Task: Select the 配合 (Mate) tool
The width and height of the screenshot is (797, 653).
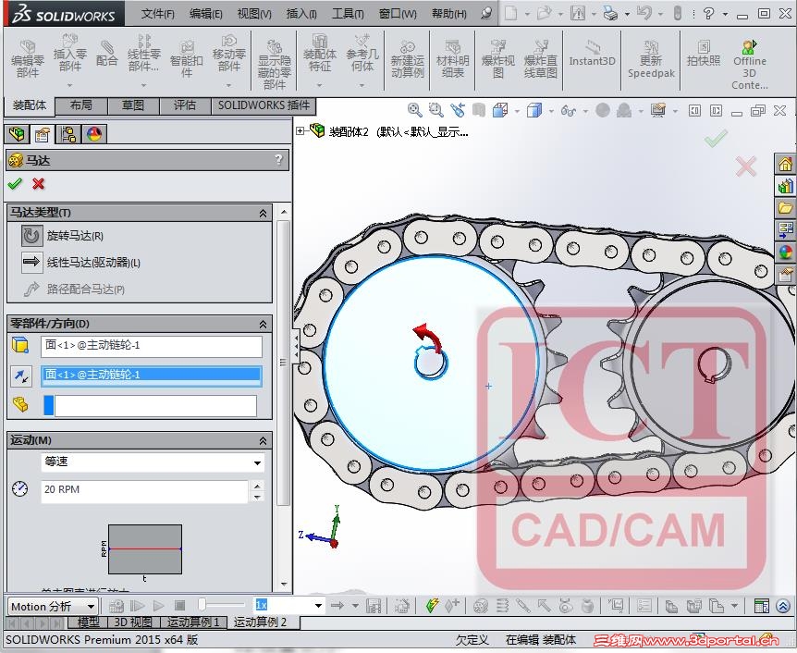Action: point(106,54)
